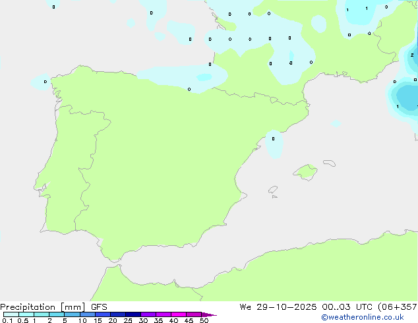Pick the legend swatch between 2 and 5
418x323 pixels.
(57, 314)
